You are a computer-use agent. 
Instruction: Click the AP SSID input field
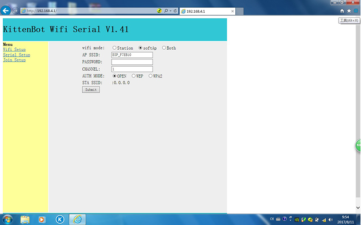[x=132, y=55]
